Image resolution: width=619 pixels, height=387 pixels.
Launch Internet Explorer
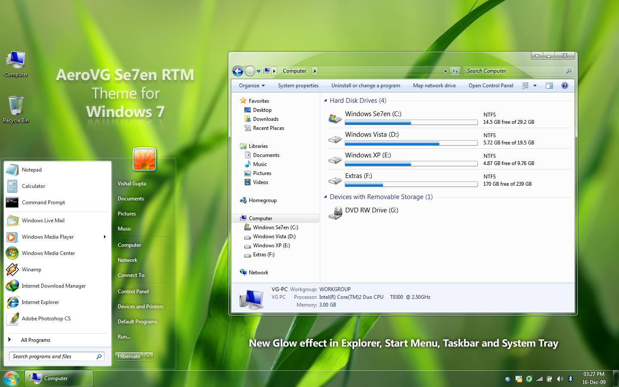click(40, 302)
